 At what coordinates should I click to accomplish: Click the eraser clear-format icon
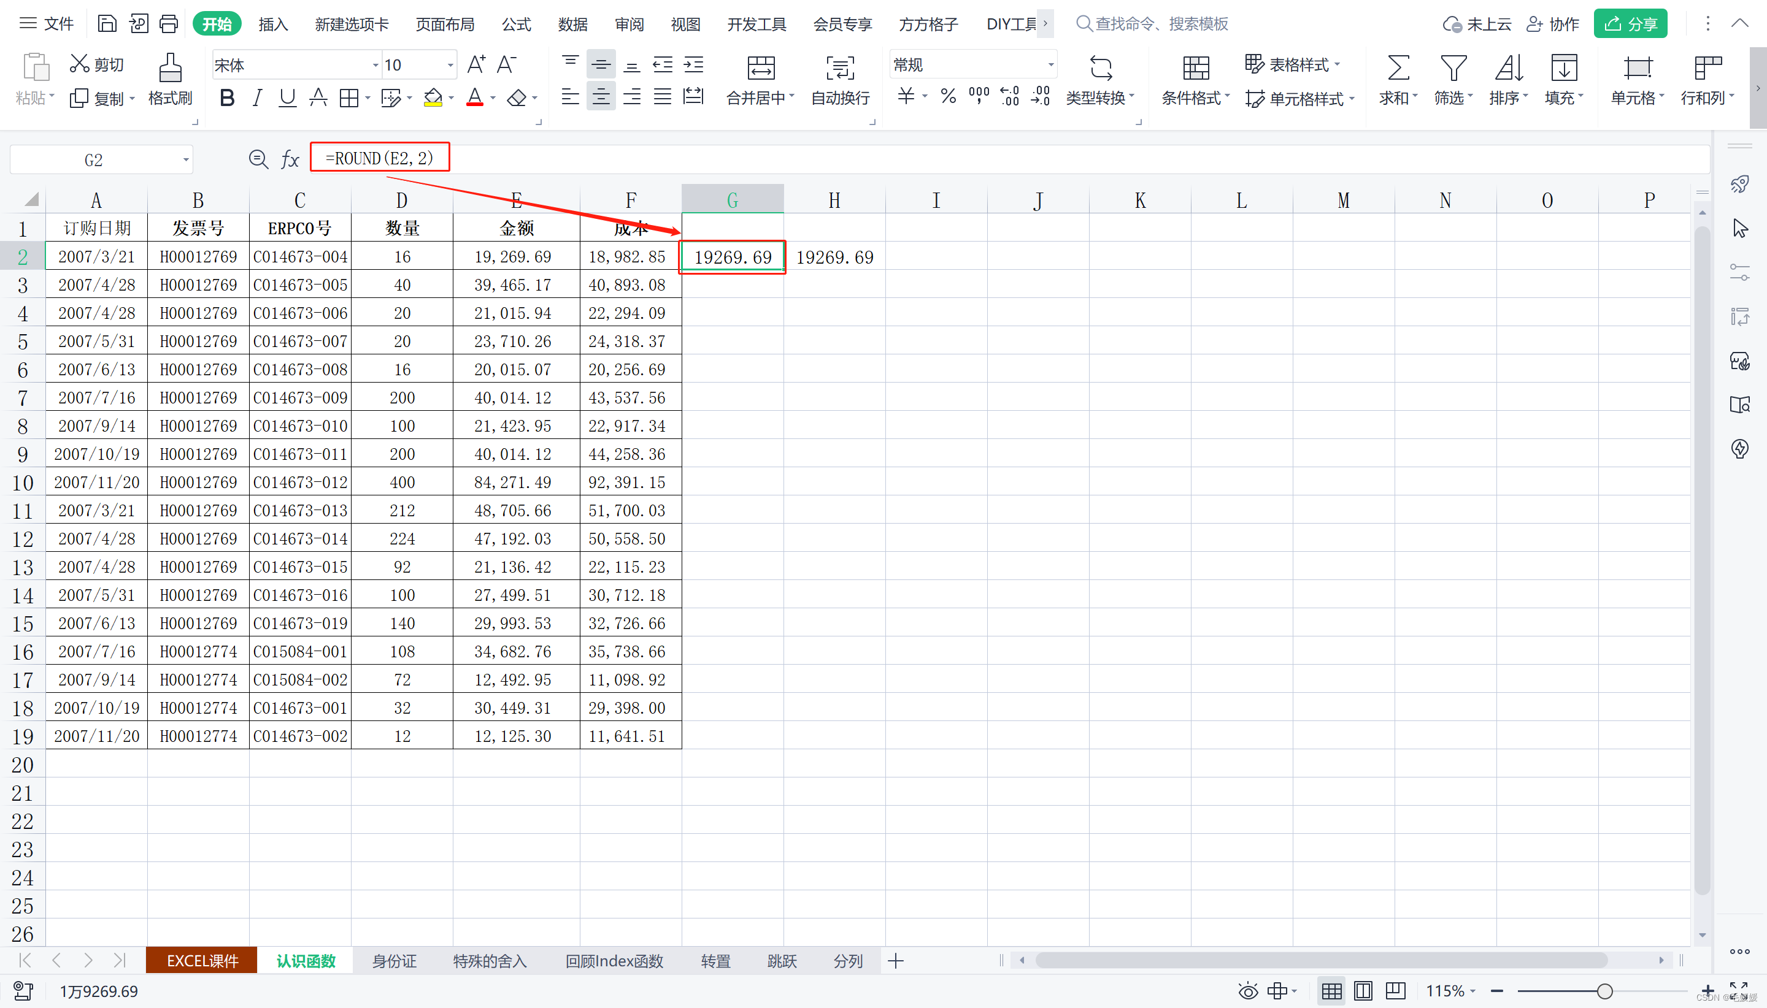click(x=517, y=98)
